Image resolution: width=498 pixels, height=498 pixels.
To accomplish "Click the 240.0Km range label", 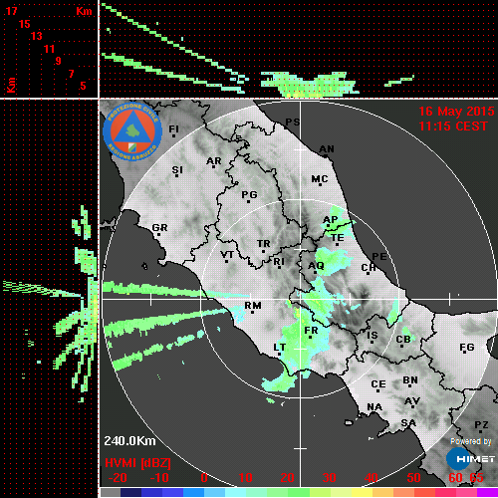I will pos(129,441).
